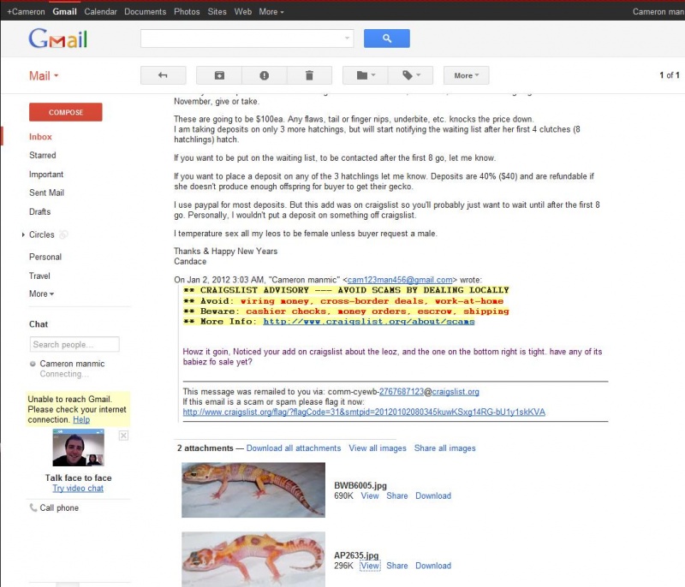Click the Help link in connection warning
Viewport: 685px width, 587px height.
tap(81, 419)
